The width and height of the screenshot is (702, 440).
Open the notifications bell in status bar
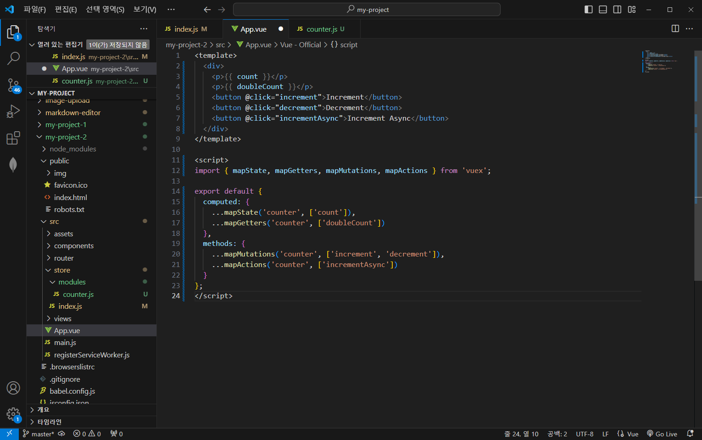click(x=690, y=434)
